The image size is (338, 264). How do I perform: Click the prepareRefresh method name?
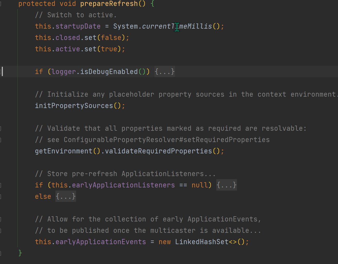(109, 4)
